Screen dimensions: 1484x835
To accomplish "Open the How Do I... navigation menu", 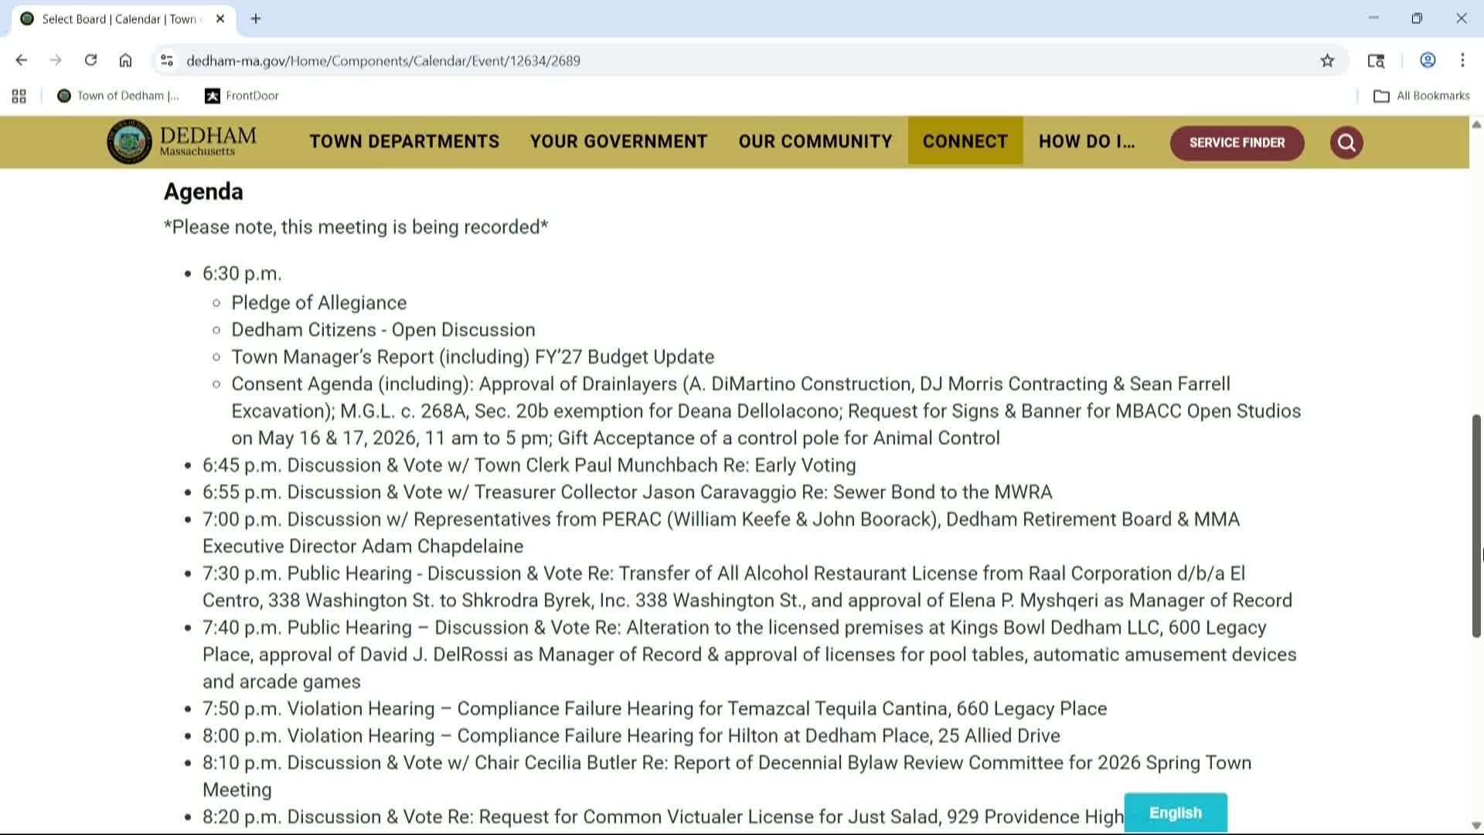I will [1087, 141].
